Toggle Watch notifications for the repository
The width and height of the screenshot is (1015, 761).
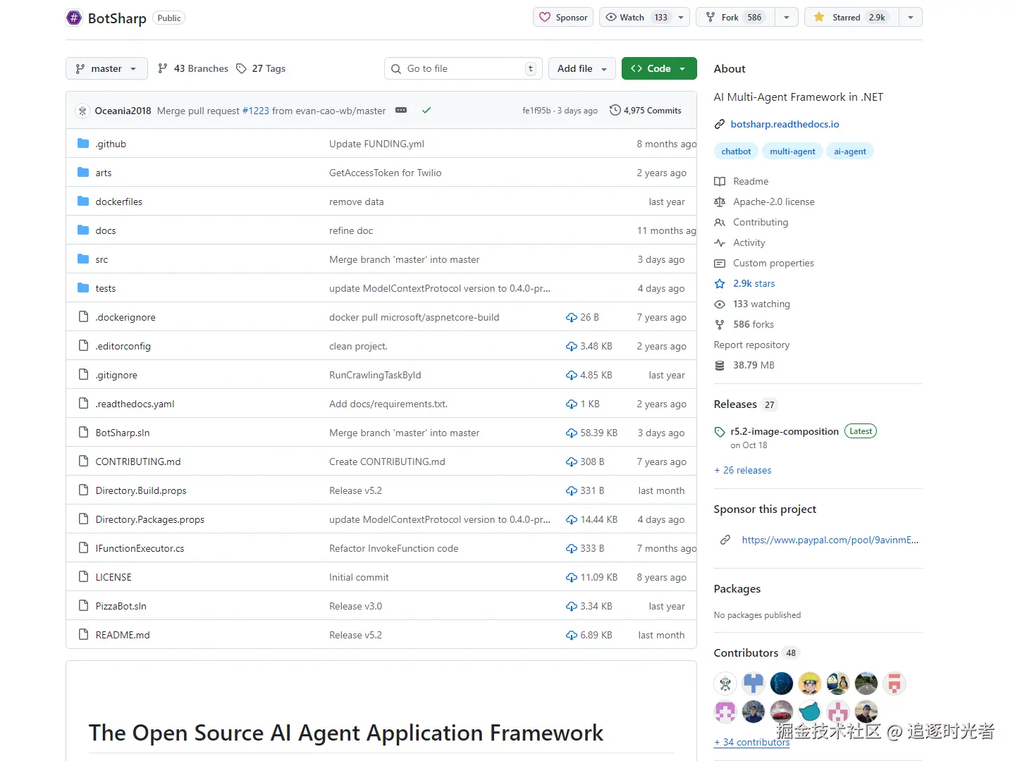635,18
